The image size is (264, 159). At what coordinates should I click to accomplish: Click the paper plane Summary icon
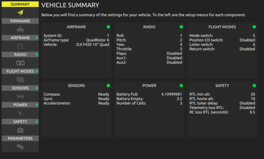coord(20,12)
